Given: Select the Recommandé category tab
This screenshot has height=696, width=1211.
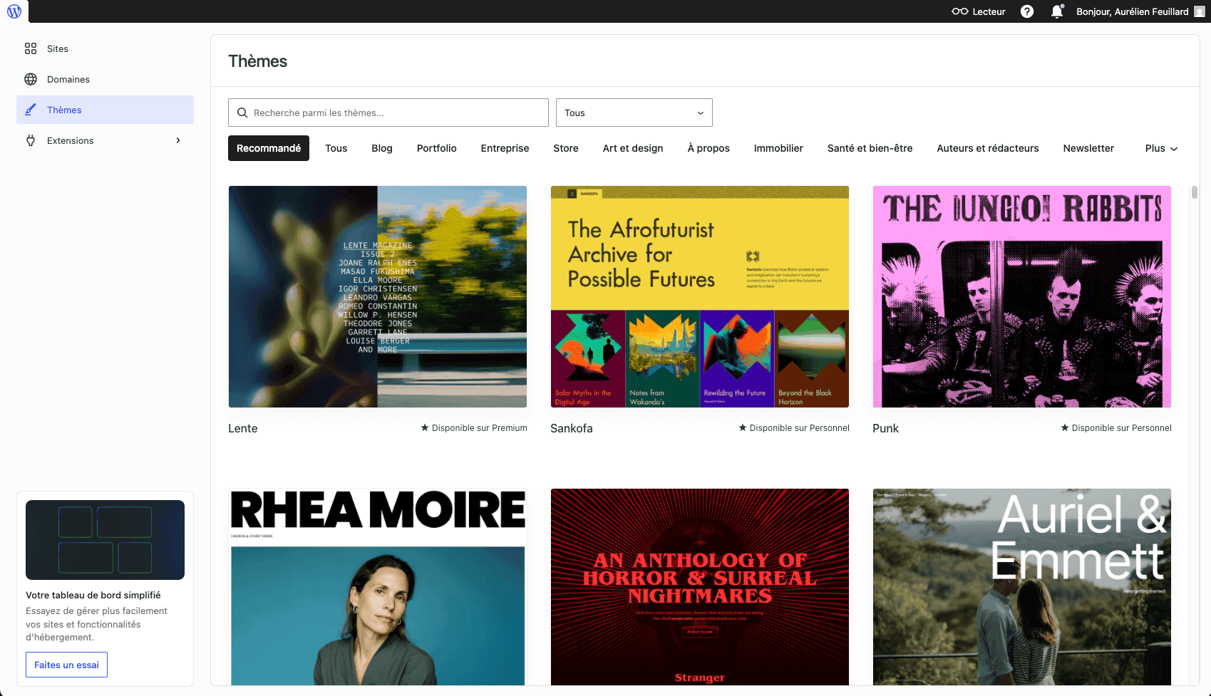Looking at the screenshot, I should coord(269,148).
